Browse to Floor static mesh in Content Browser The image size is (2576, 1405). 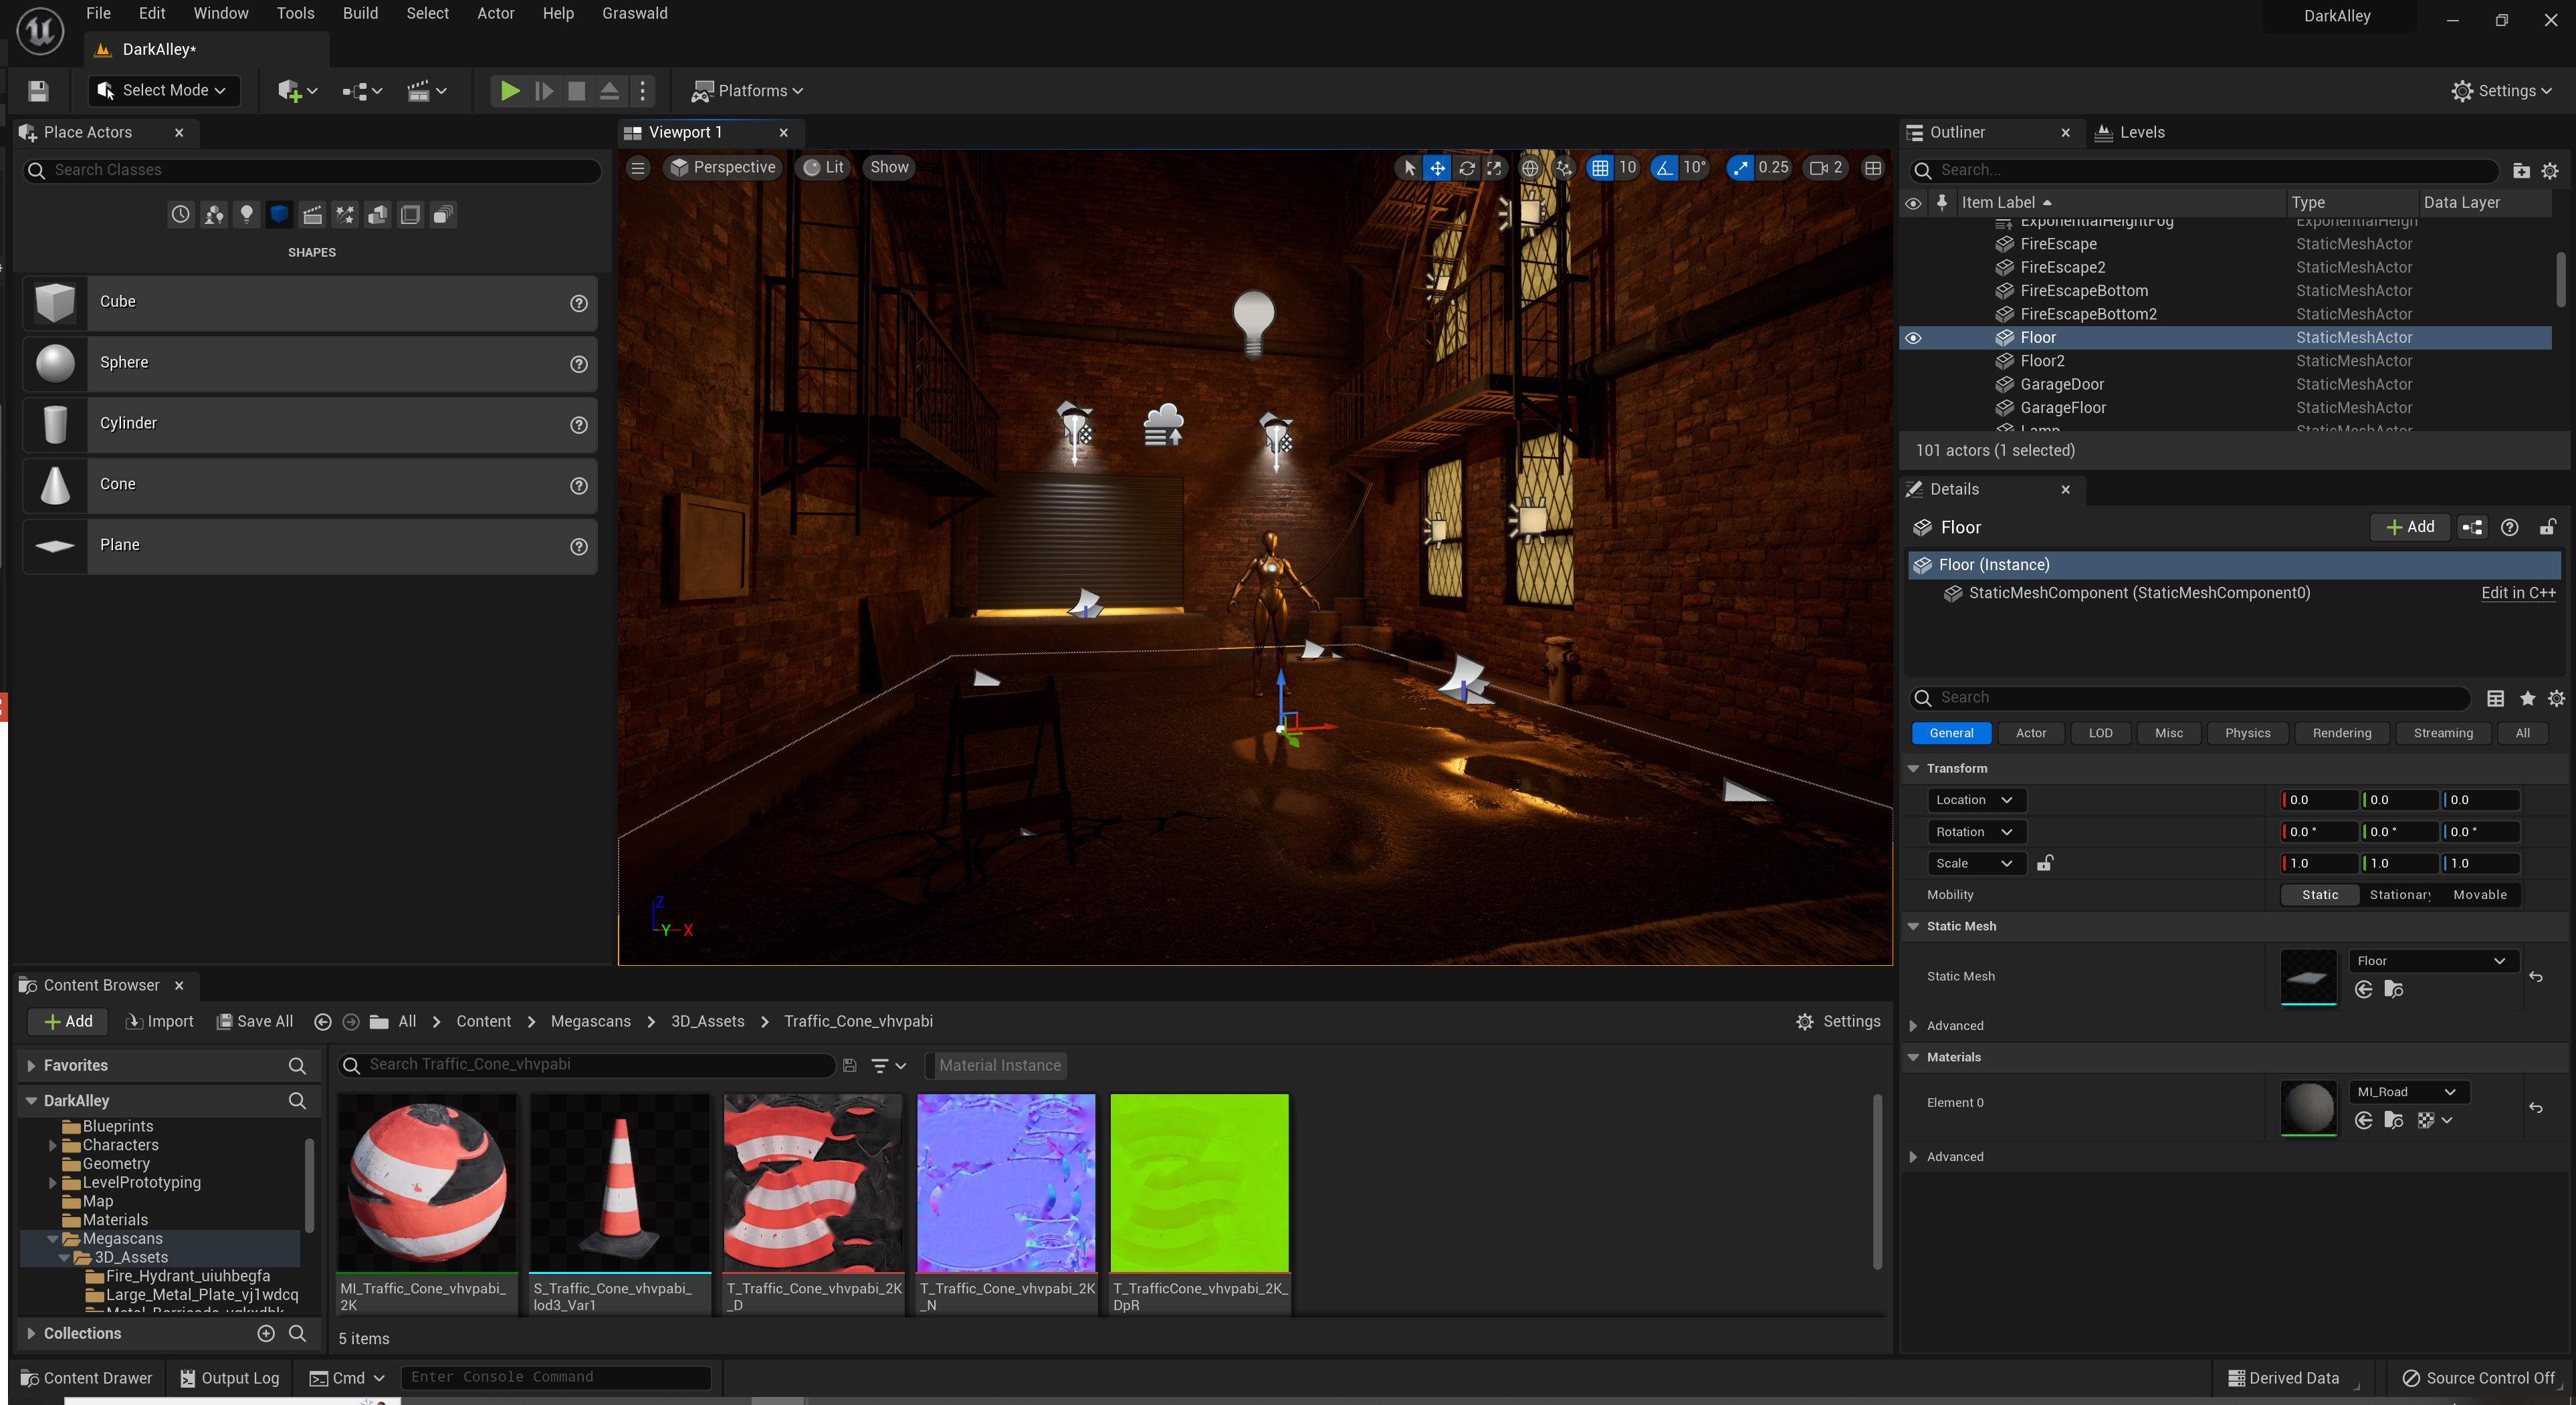2393,989
